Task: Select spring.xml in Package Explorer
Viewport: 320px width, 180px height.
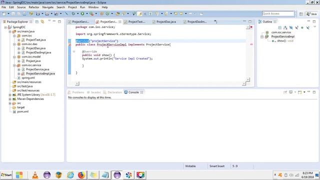Action: [x=28, y=78]
